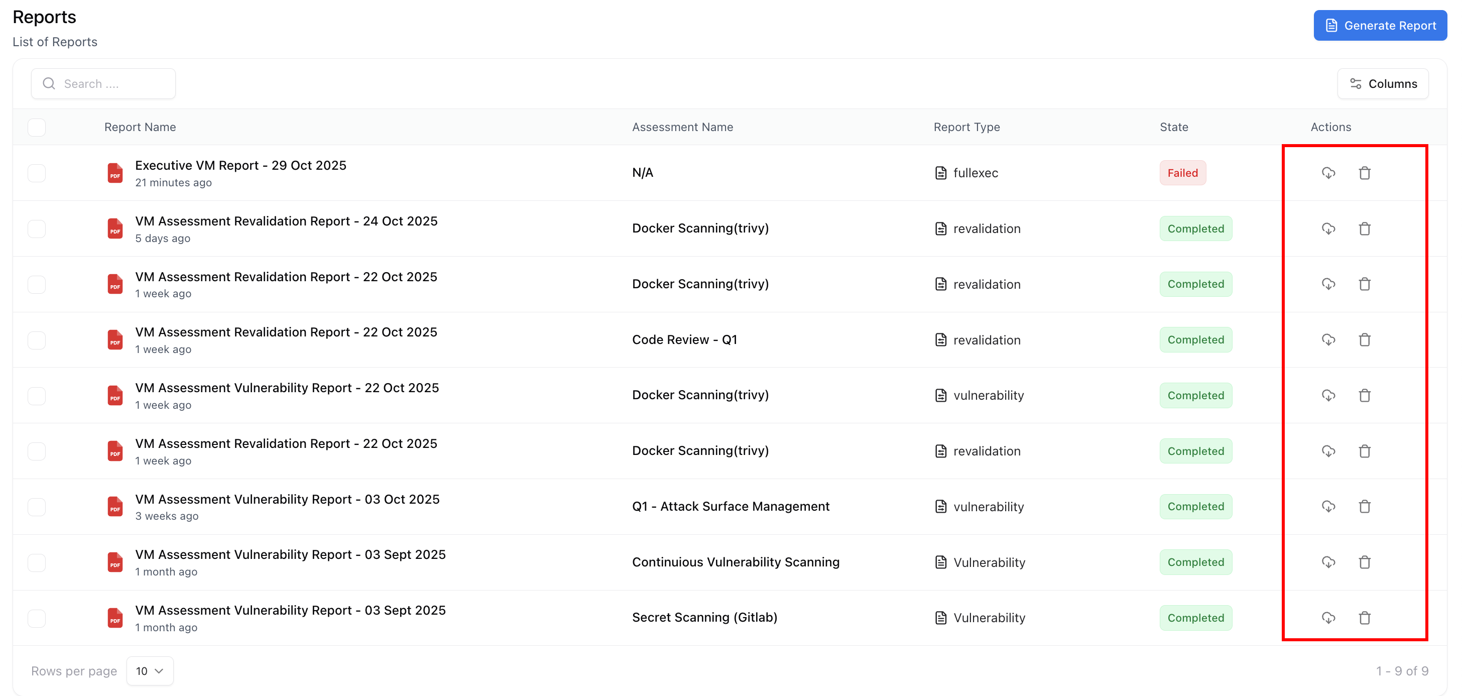
Task: Click the Completed status badge on Docker Scanning row
Action: [1195, 228]
